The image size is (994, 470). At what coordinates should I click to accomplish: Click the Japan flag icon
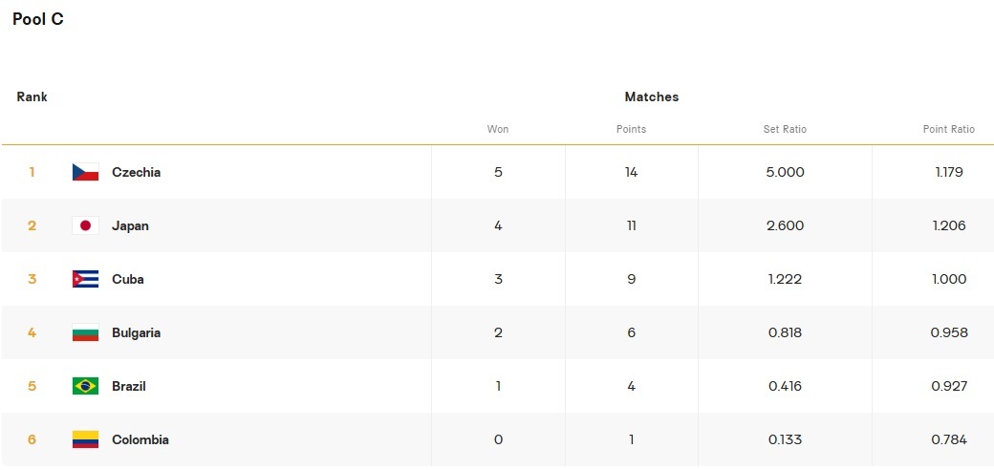[x=85, y=225]
